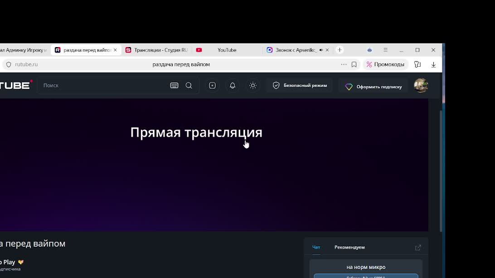Screen dimensions: 495x278
Task: Open the channel name ending "Play"
Action: tap(8, 262)
